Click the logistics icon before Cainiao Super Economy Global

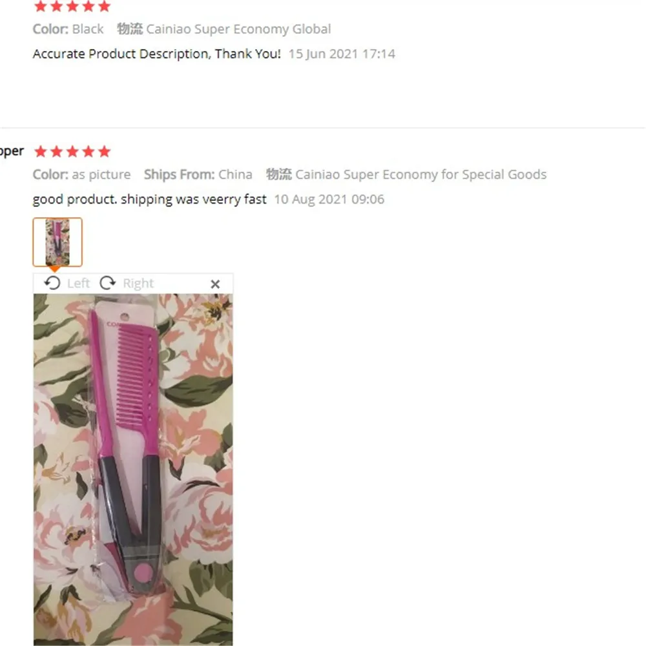click(130, 29)
